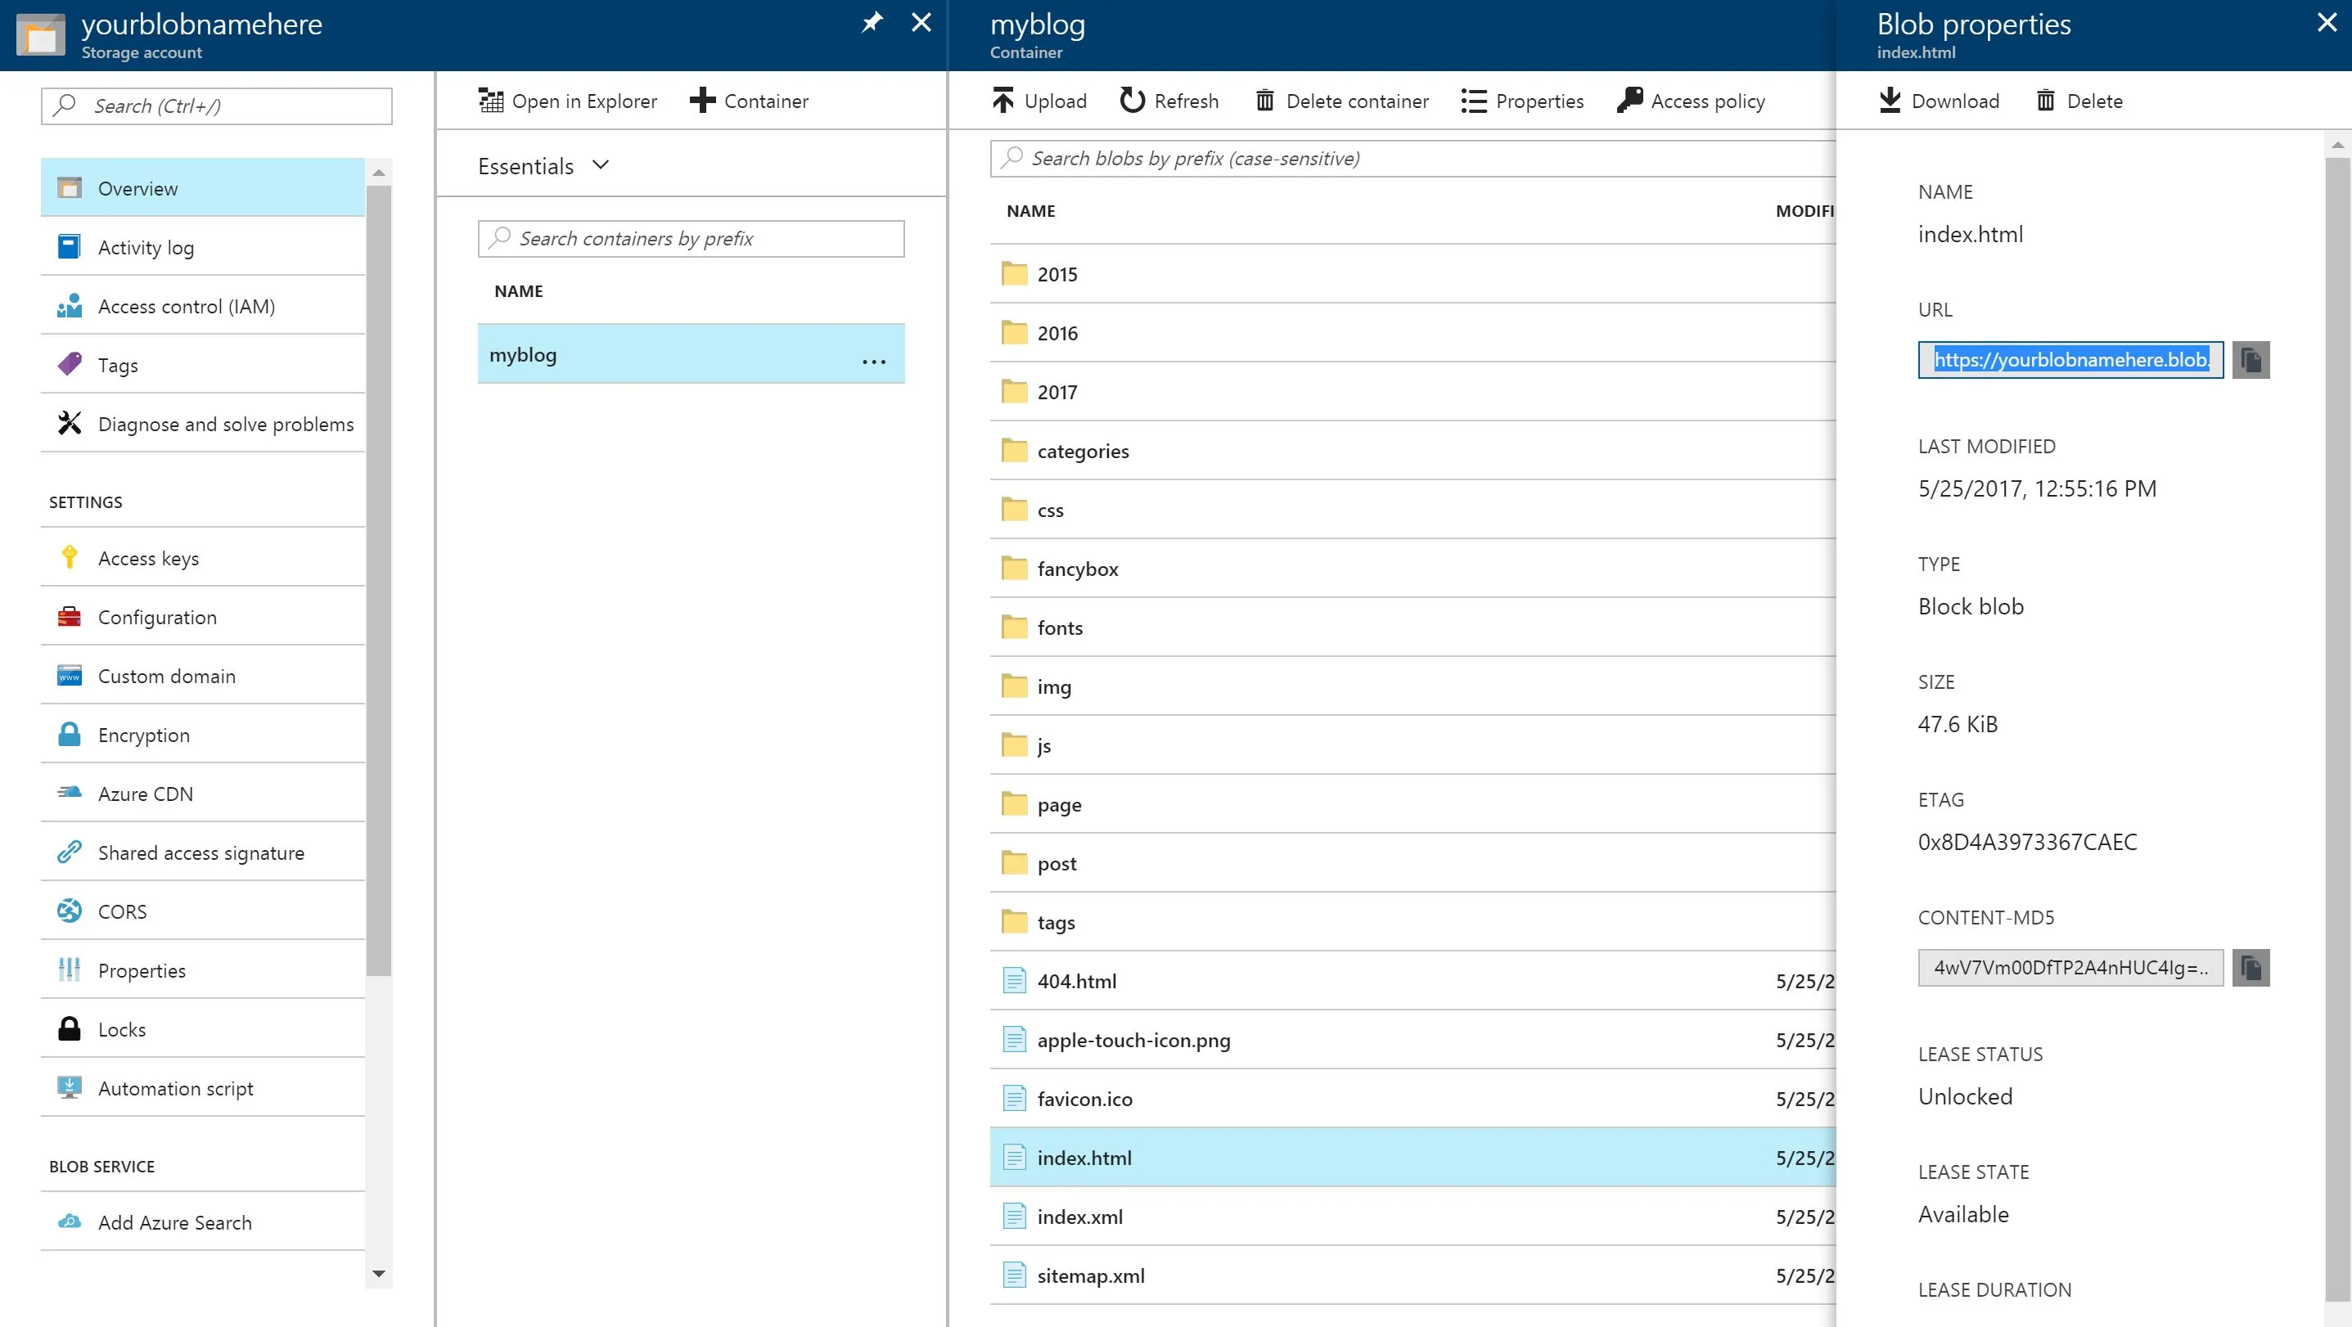This screenshot has width=2352, height=1327.
Task: Select the myblog container row
Action: (x=692, y=354)
